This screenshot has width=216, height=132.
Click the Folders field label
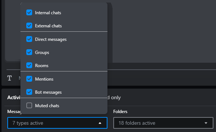[120, 112]
